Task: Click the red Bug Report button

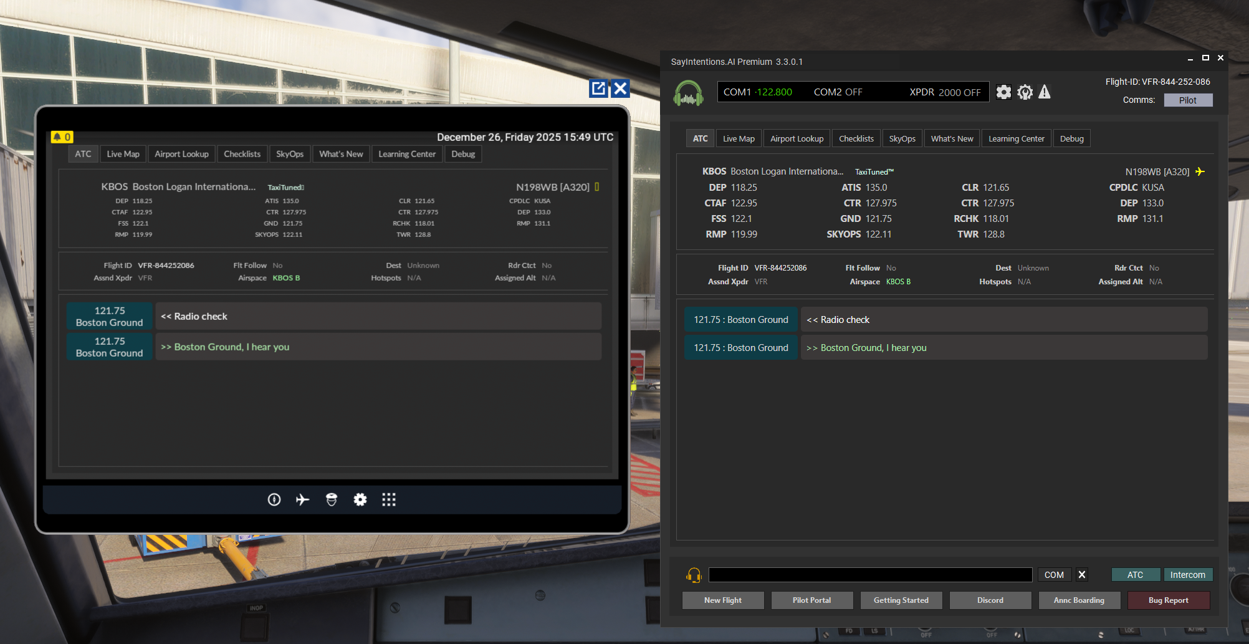Action: click(x=1169, y=600)
